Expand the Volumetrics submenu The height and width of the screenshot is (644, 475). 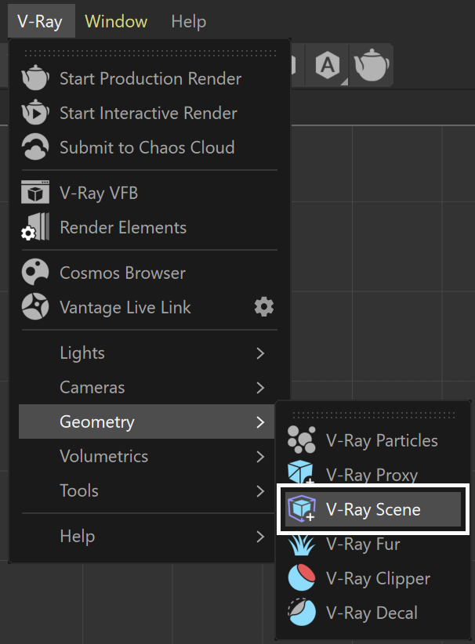(x=147, y=456)
